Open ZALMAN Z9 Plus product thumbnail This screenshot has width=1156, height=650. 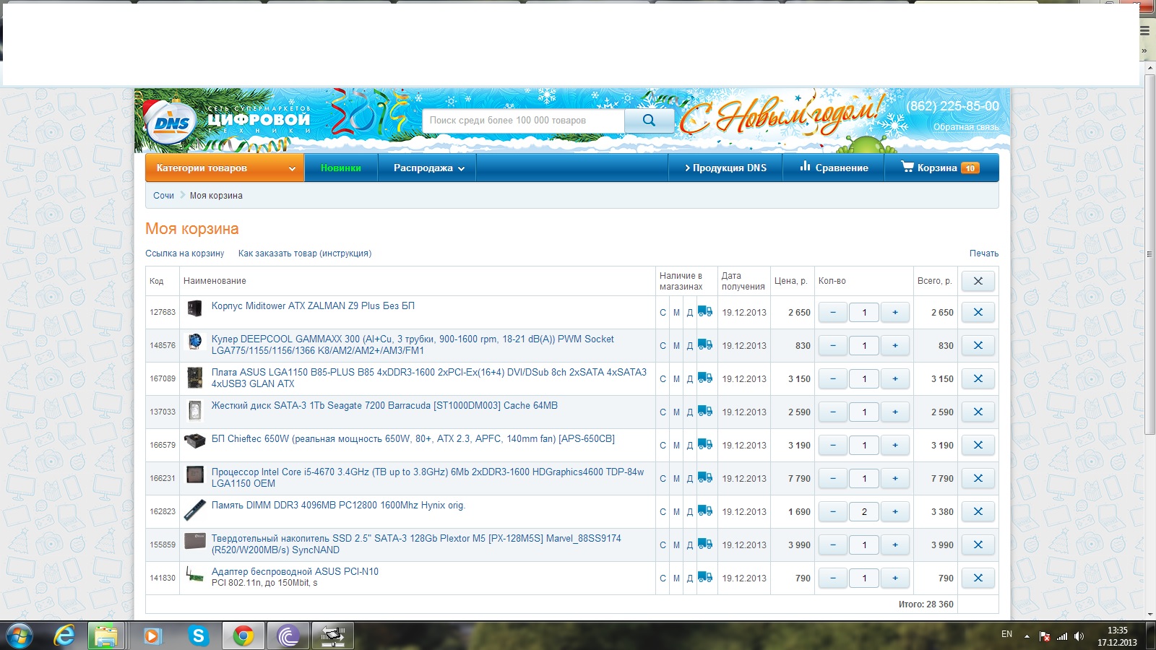(194, 309)
